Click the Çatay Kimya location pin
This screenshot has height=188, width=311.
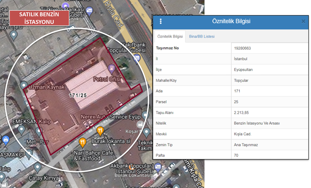coord(38,167)
